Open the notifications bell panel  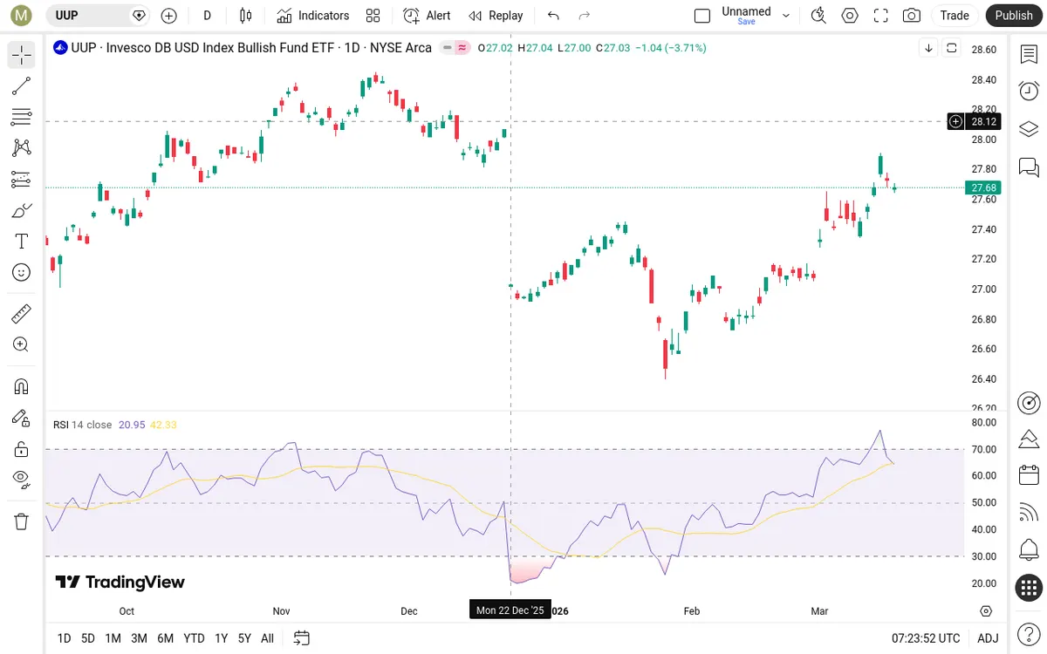pyautogui.click(x=1029, y=550)
